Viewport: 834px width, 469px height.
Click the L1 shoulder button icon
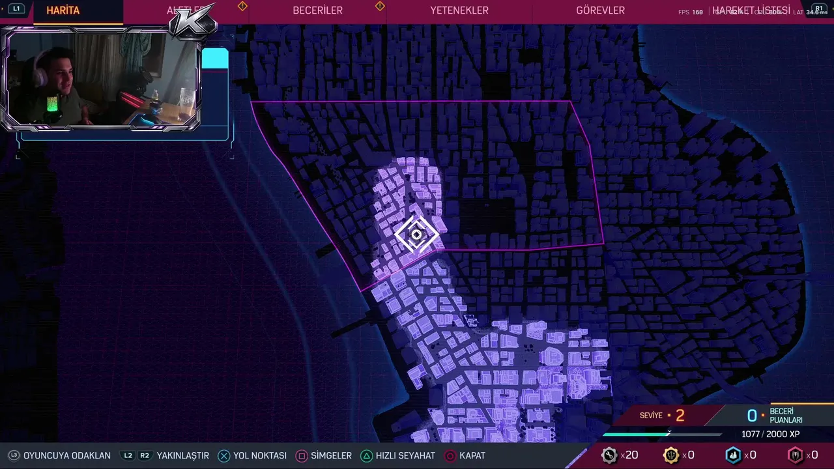(x=16, y=8)
